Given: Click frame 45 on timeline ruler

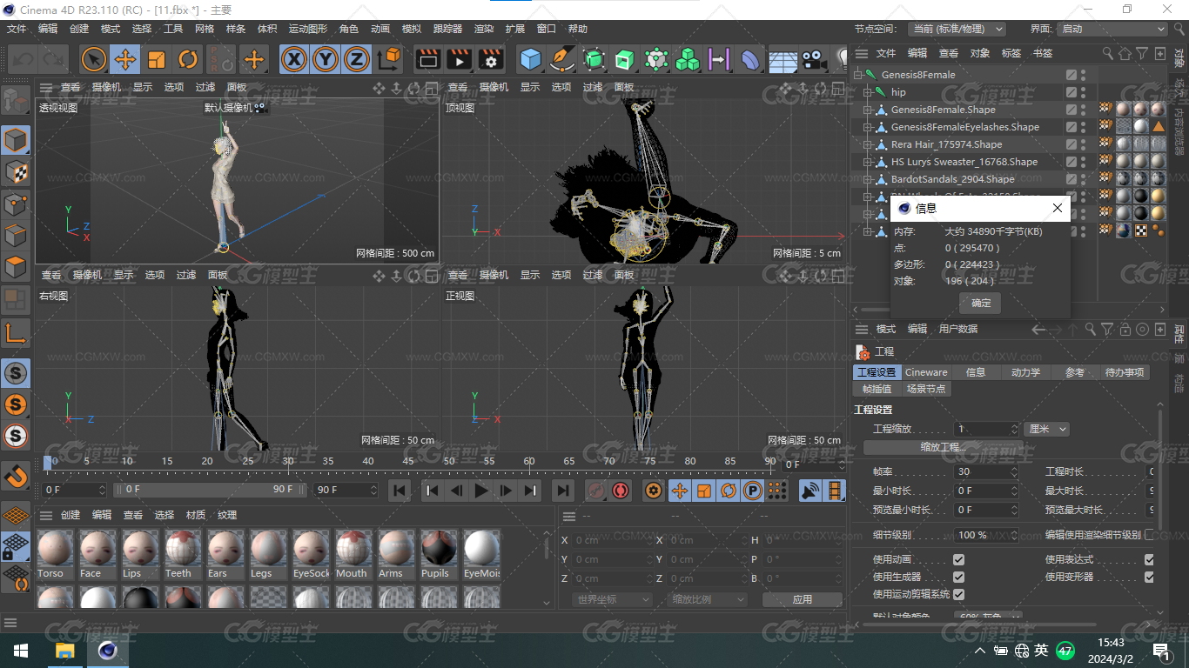Looking at the screenshot, I should pos(407,461).
